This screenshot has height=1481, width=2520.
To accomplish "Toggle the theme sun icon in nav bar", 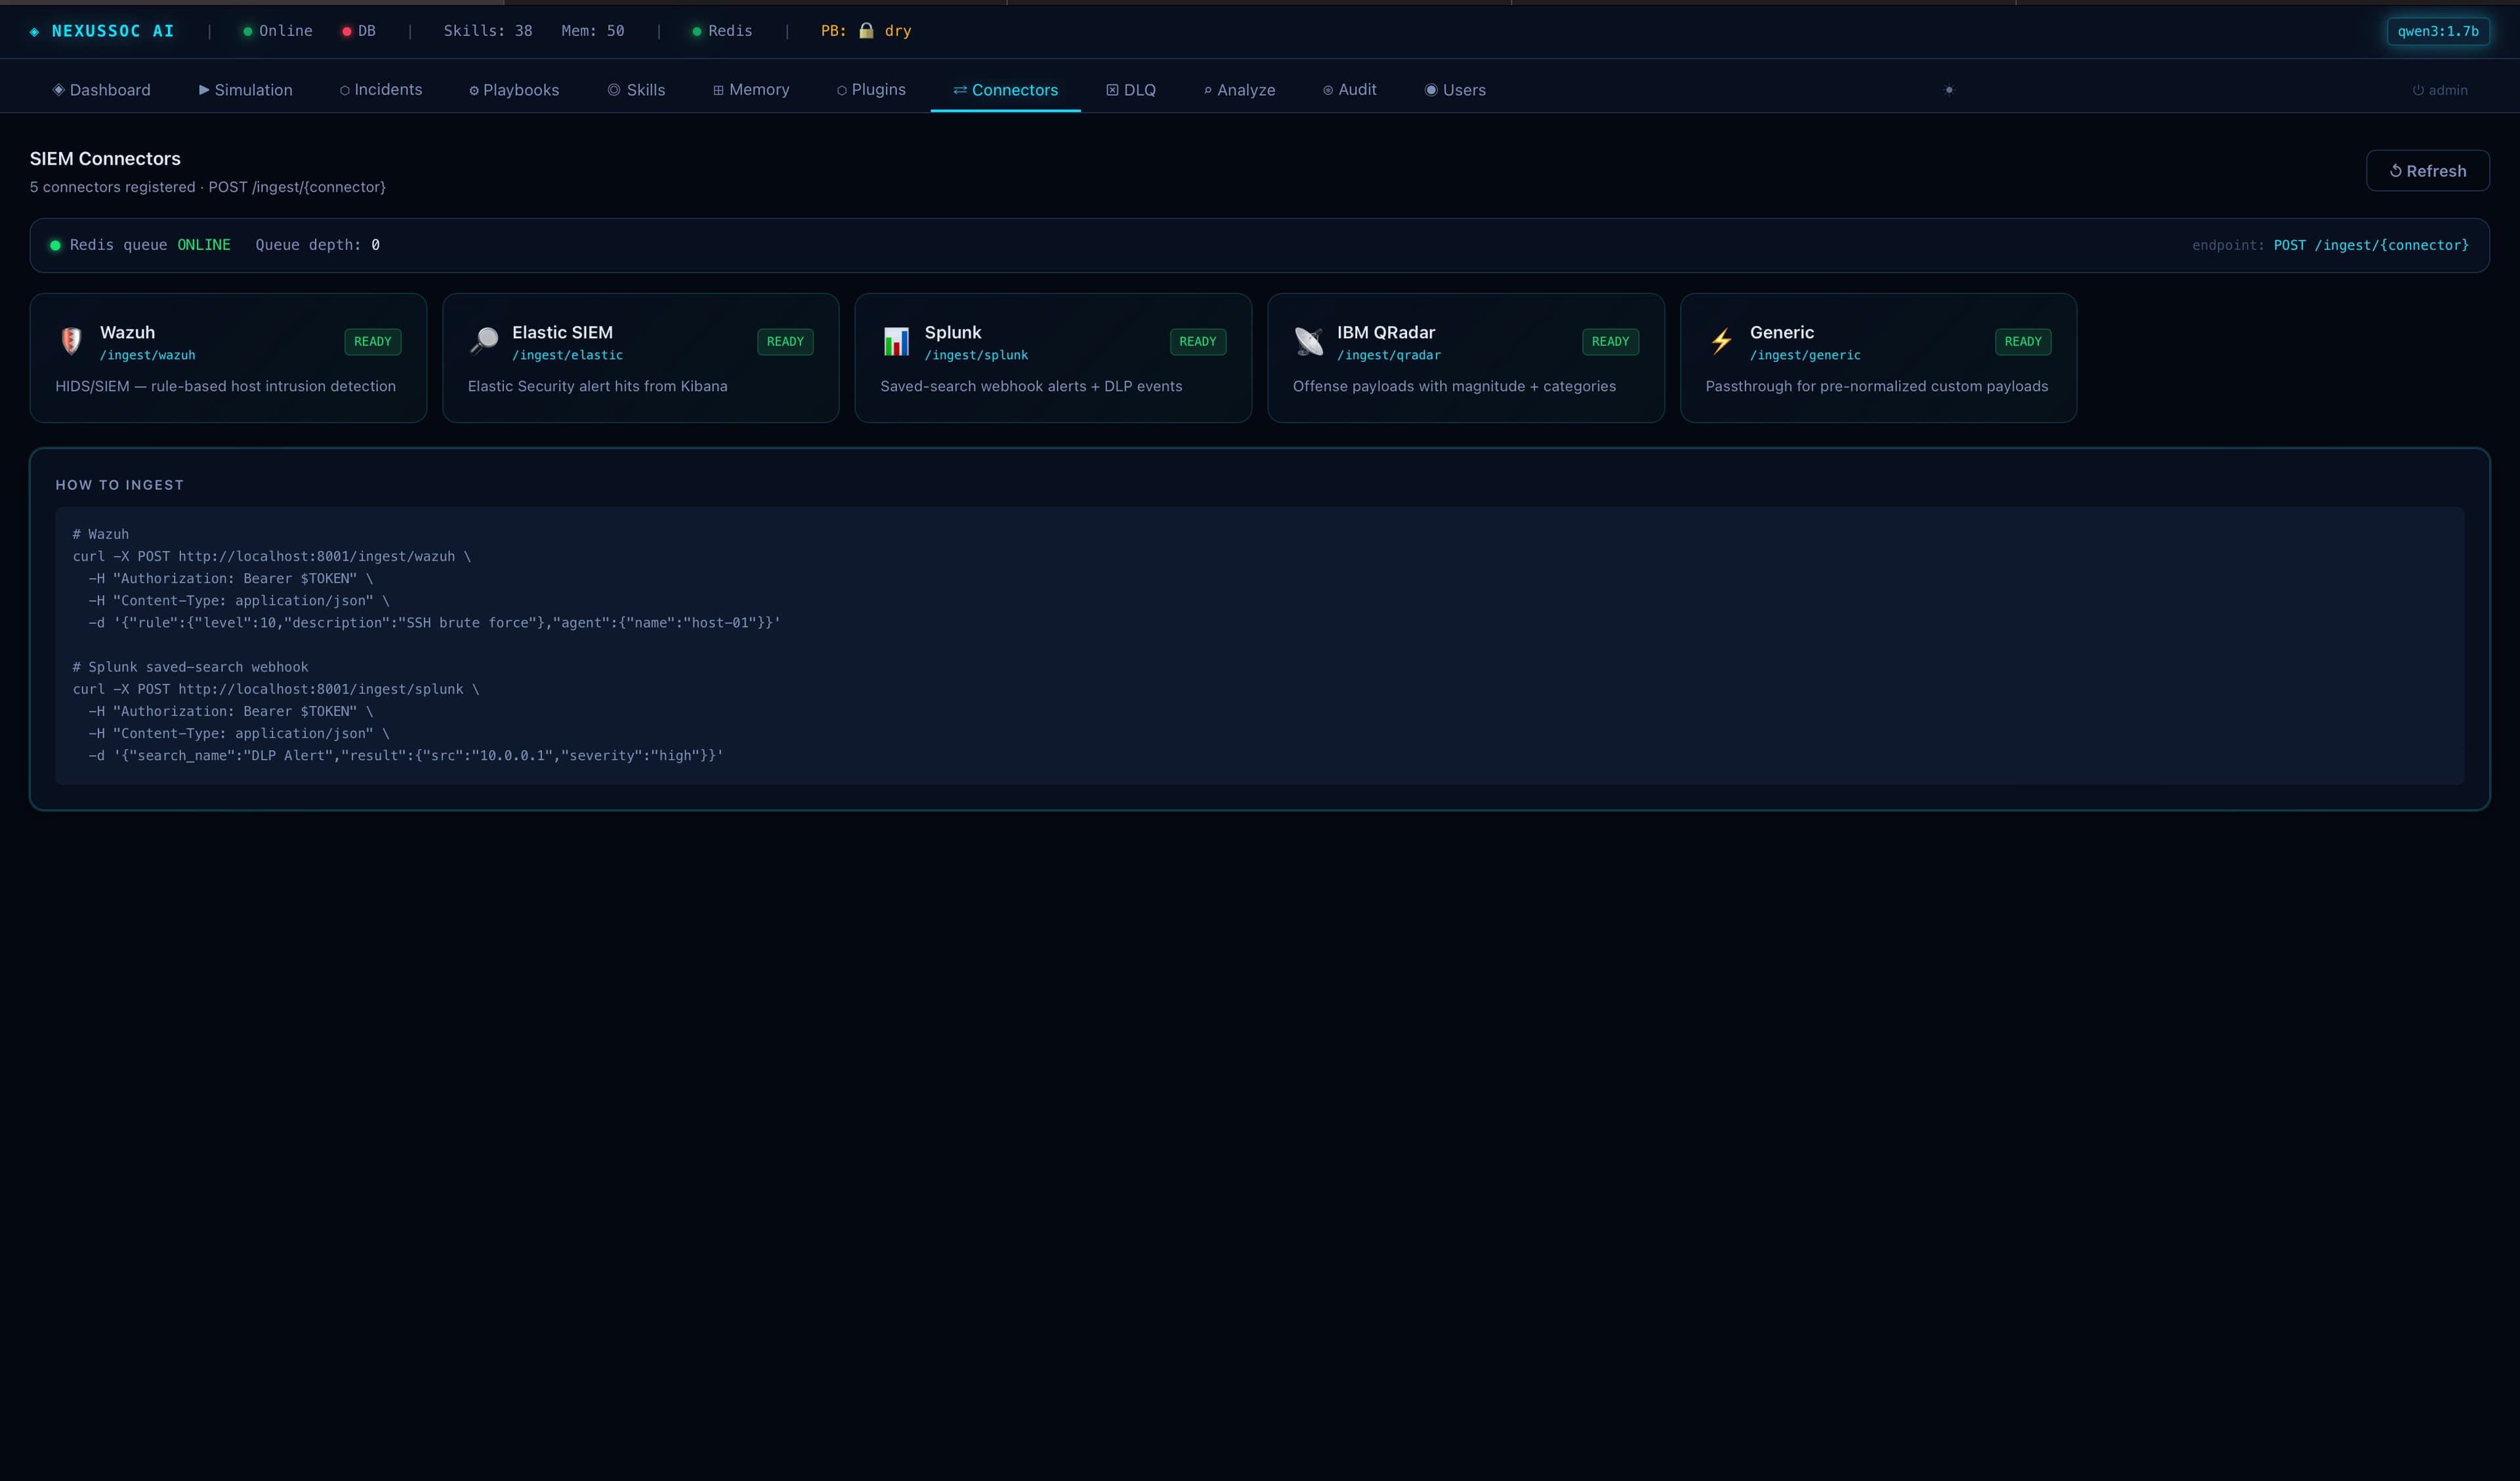I will coord(1949,90).
